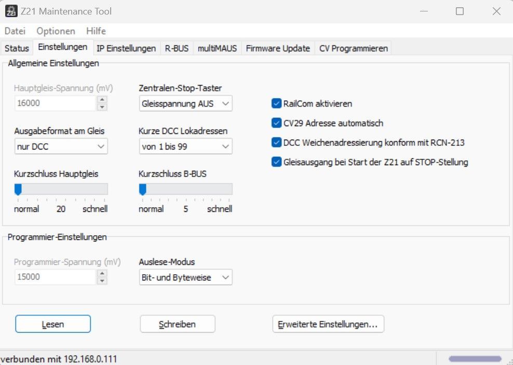Expand Ausgabeformat am Gleis combo box

pyautogui.click(x=61, y=146)
